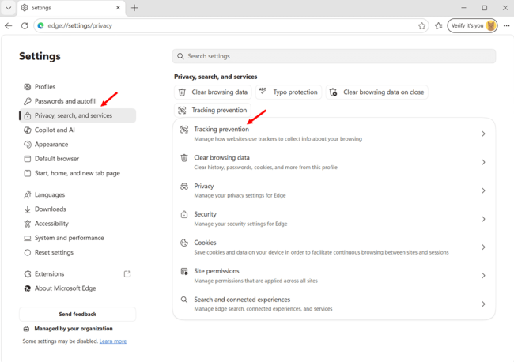Click the Settings tab title
This screenshot has width=514, height=362.
41,8
